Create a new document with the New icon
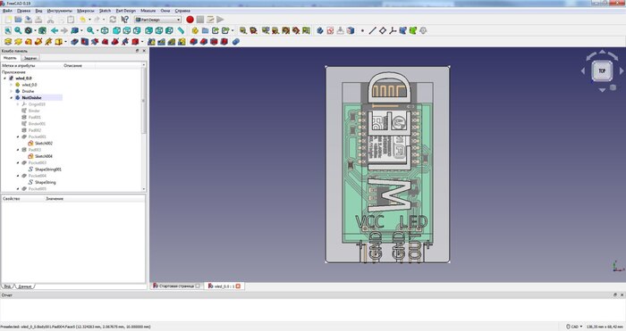This screenshot has width=626, height=331. 8,20
